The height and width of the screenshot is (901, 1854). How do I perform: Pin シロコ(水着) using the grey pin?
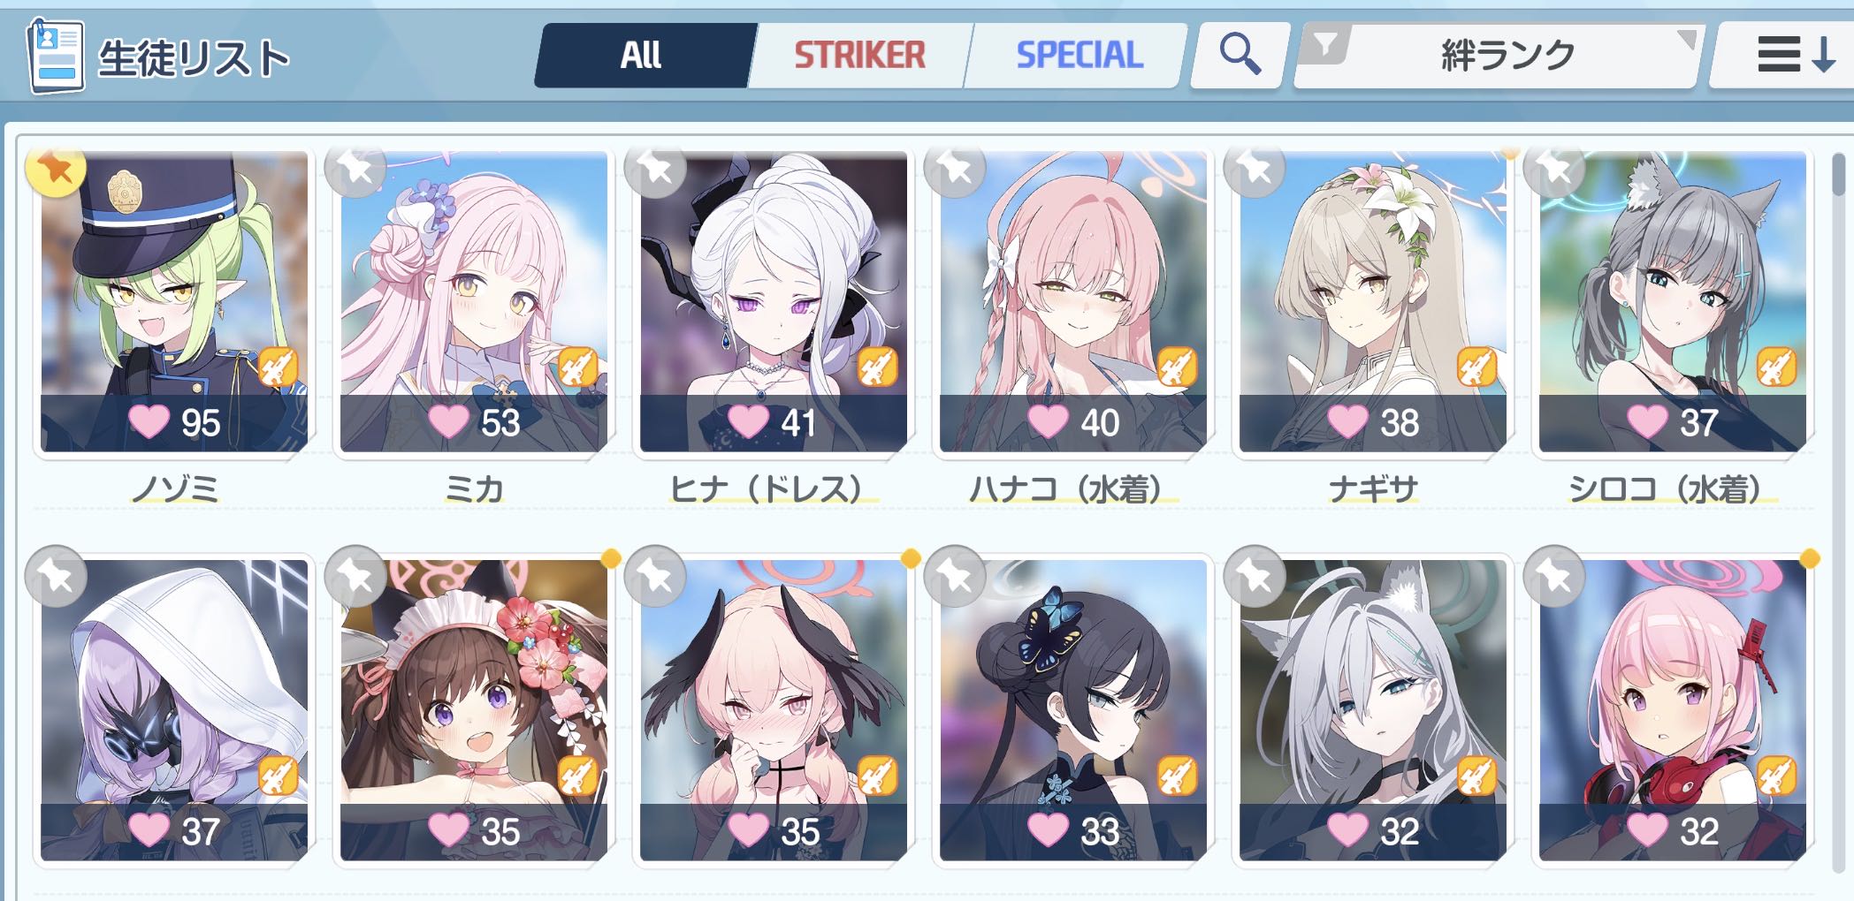point(1554,168)
